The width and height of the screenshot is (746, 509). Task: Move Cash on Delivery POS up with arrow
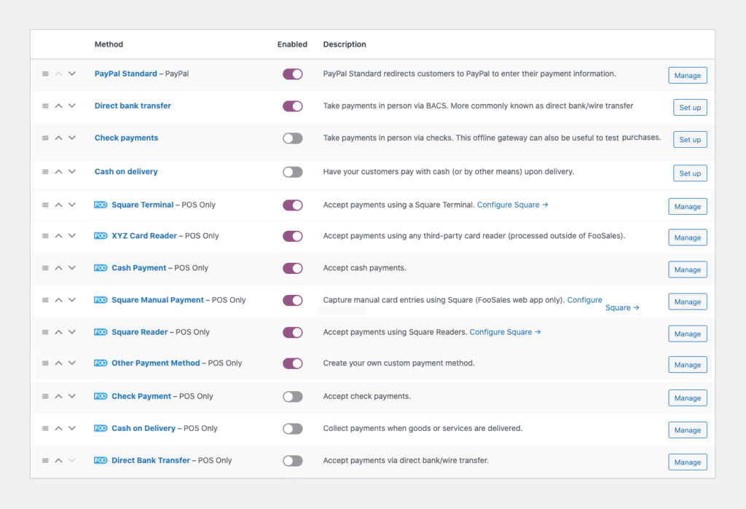click(58, 429)
